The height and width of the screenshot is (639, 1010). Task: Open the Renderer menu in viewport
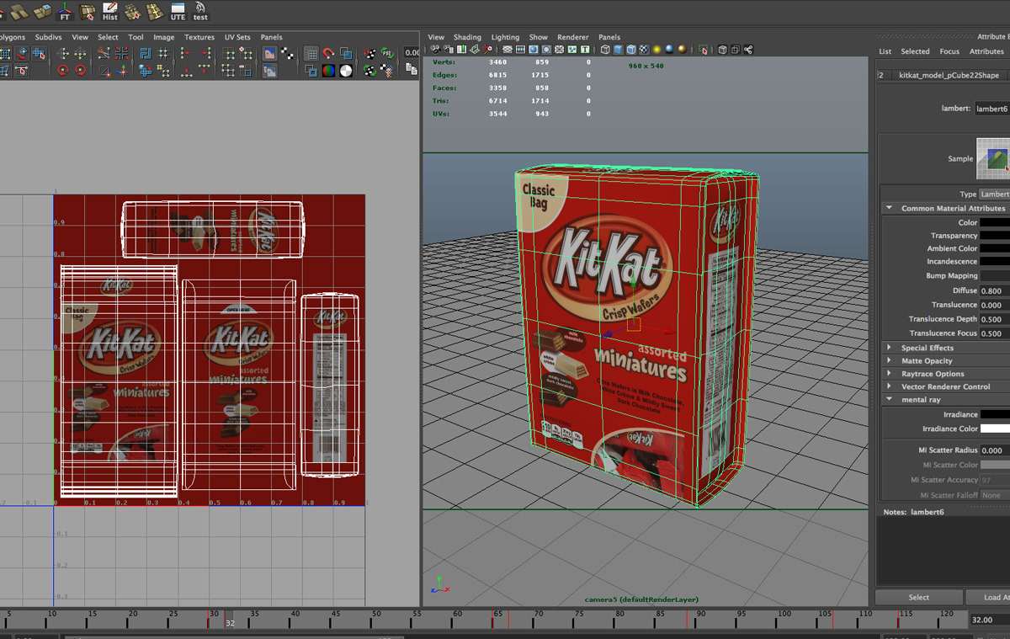click(573, 37)
